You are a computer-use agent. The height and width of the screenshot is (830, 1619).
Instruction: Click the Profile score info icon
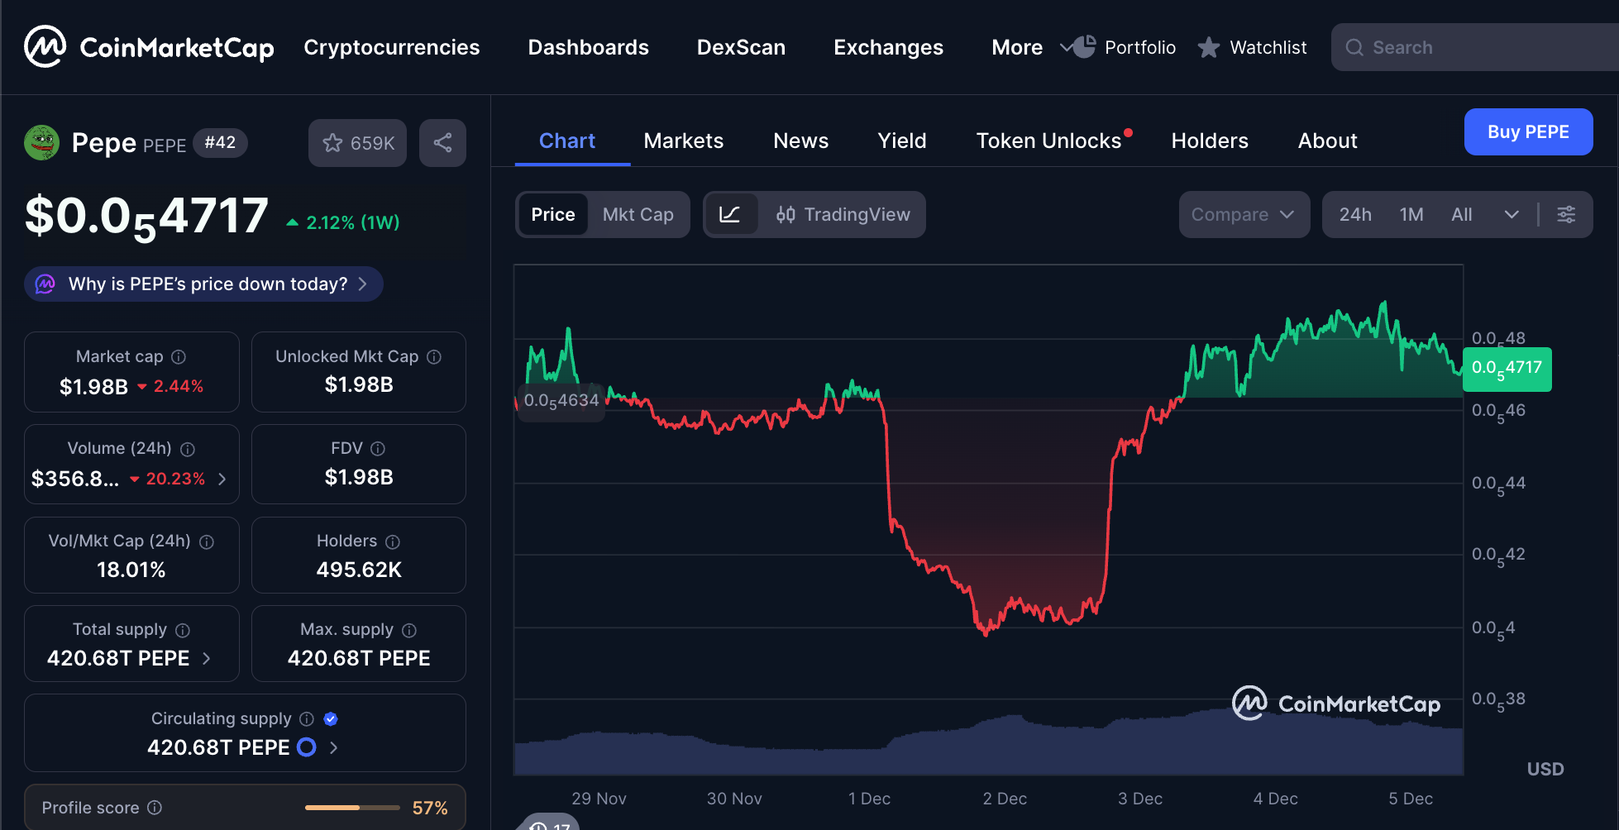155,808
